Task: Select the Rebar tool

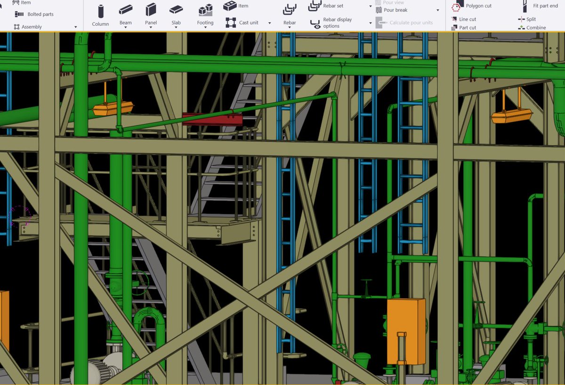Action: coord(290,14)
